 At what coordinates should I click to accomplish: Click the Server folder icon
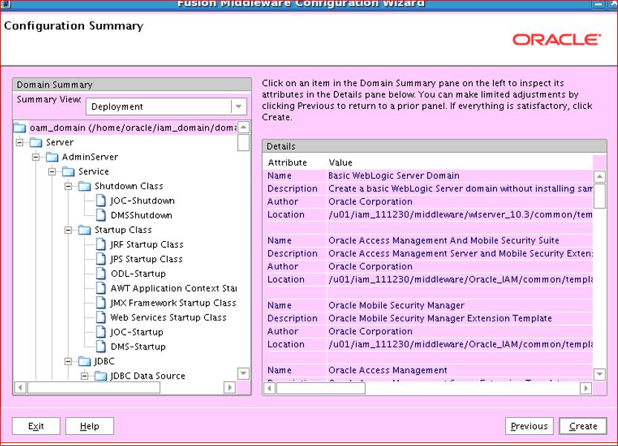pyautogui.click(x=36, y=142)
